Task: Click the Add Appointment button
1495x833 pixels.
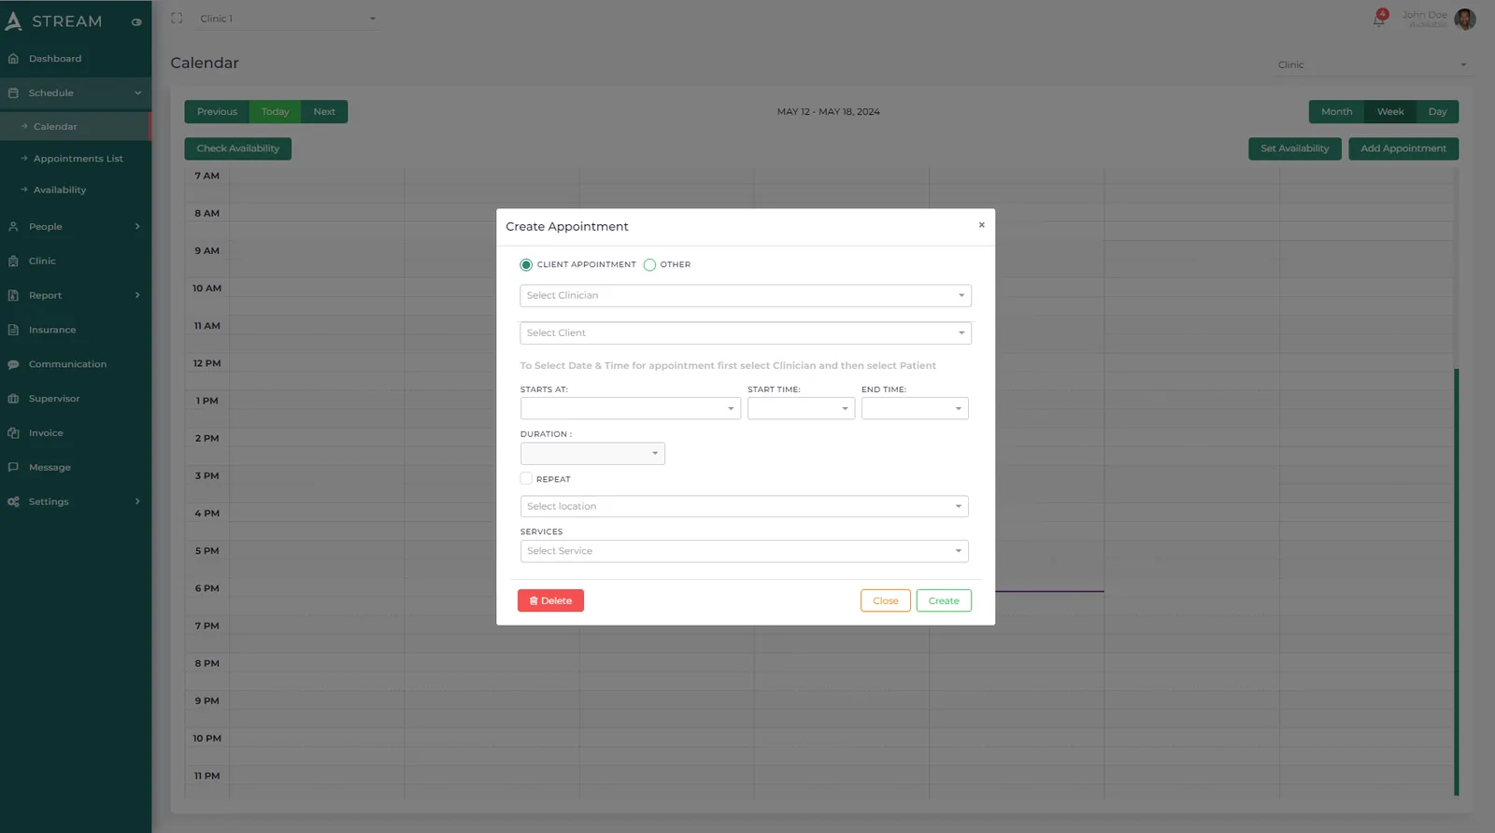Action: point(1402,149)
